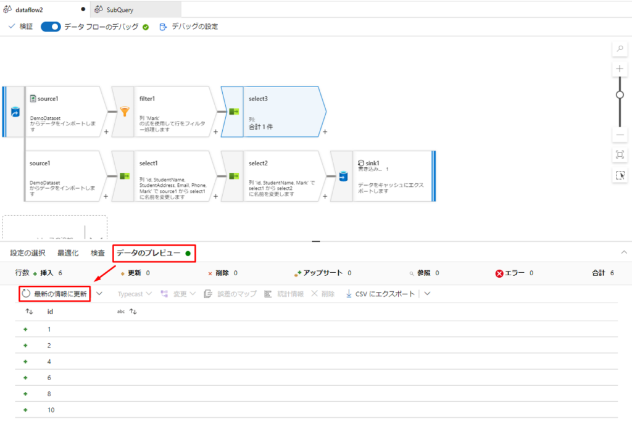The width and height of the screenshot is (632, 445).
Task: Sort the id column with its arrows
Action: [133, 312]
